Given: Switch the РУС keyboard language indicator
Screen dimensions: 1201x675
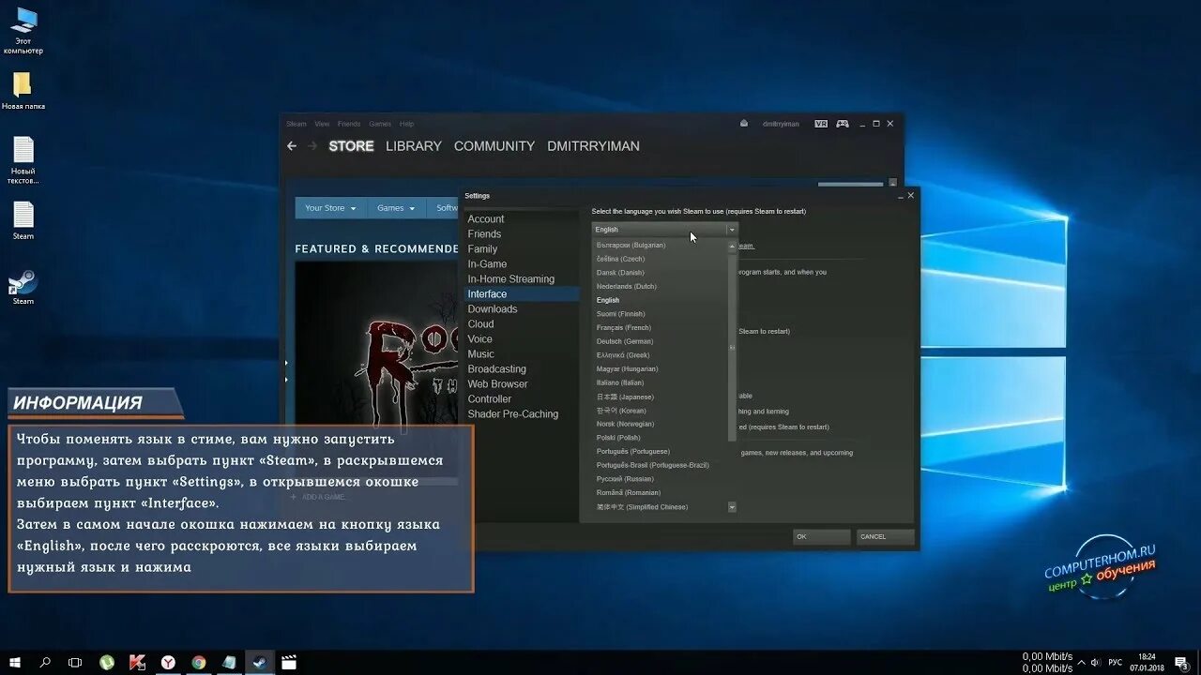Looking at the screenshot, I should pyautogui.click(x=1117, y=662).
